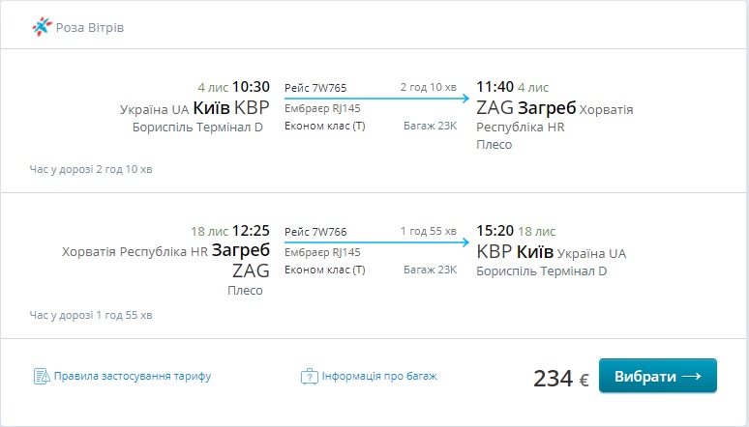Click Багаж 23K on the outbound flight

(x=430, y=126)
